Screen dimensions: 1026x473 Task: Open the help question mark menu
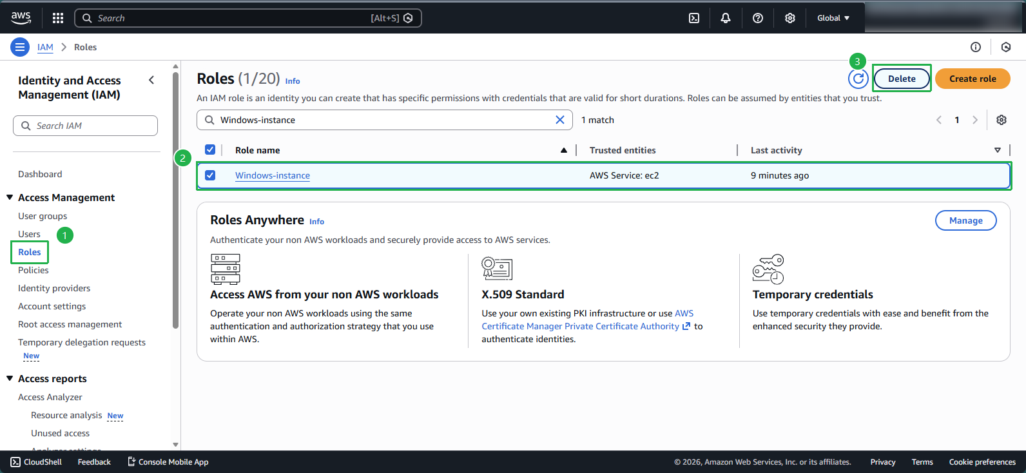point(758,18)
